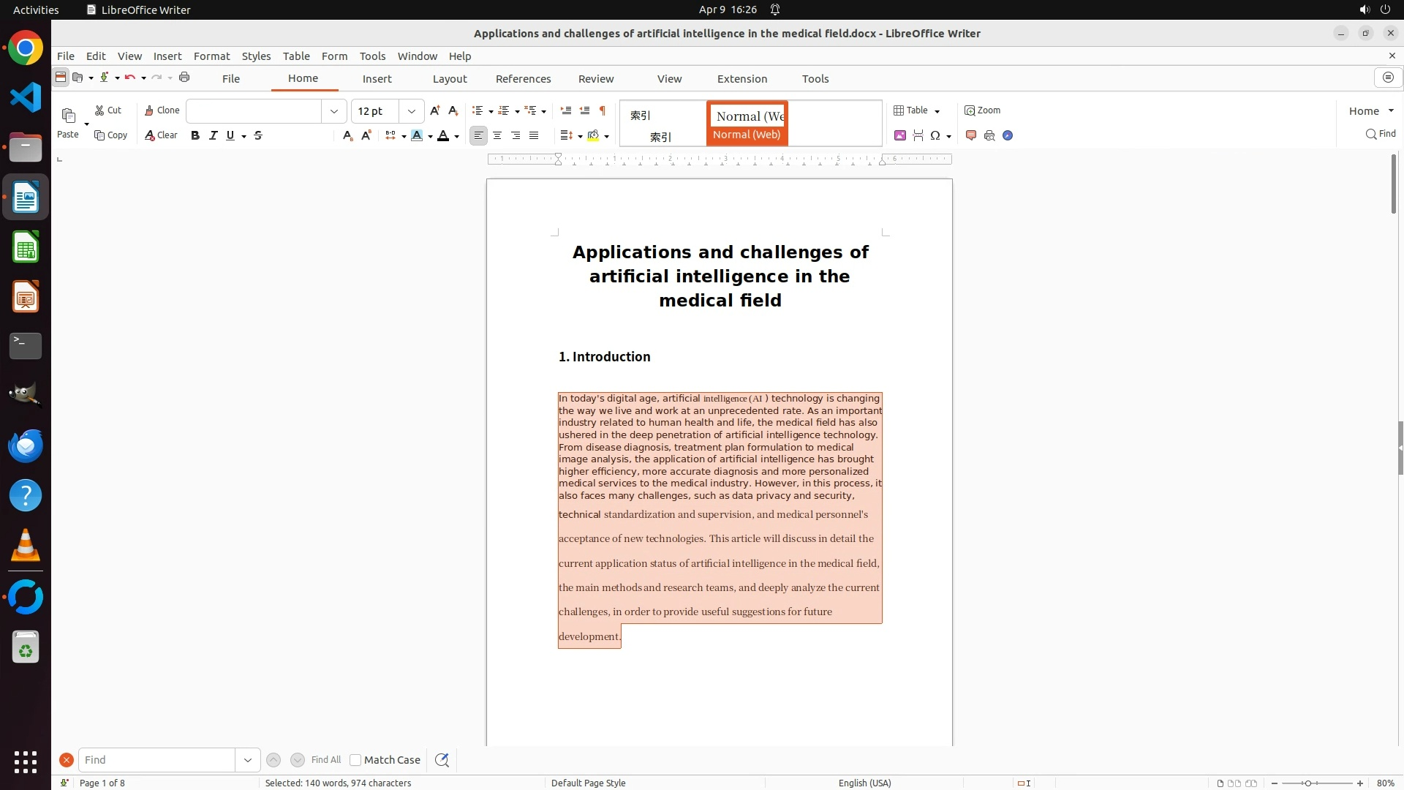This screenshot has height=790, width=1404.
Task: Open the font size dropdown
Action: click(412, 111)
